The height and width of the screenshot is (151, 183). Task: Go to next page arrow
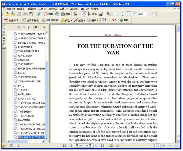[96, 146]
